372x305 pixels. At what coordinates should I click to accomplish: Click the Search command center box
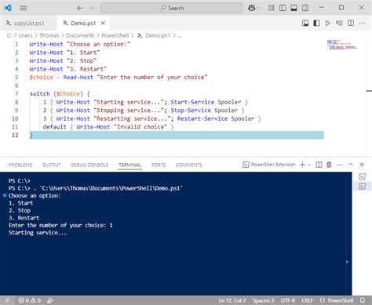(171, 8)
